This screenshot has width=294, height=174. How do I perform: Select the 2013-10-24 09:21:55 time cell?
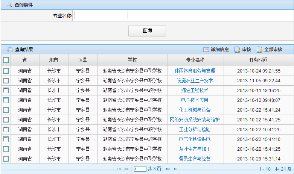coord(259,71)
